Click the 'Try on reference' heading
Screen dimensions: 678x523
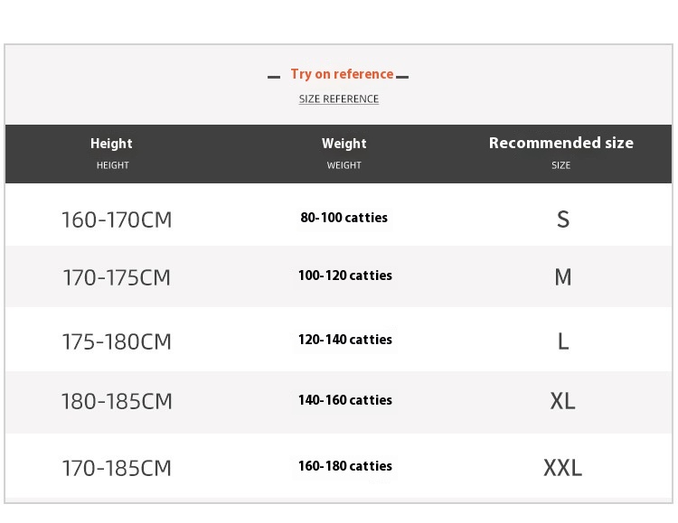pos(342,74)
